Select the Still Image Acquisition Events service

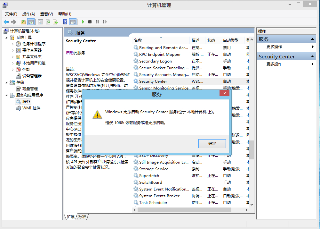coord(191,162)
